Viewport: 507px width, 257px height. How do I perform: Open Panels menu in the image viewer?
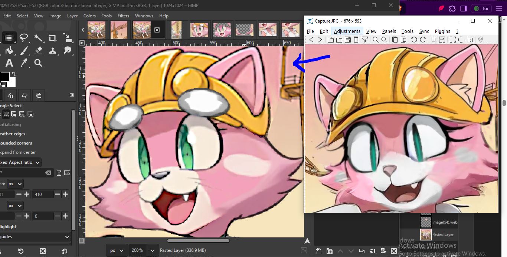[x=389, y=31]
